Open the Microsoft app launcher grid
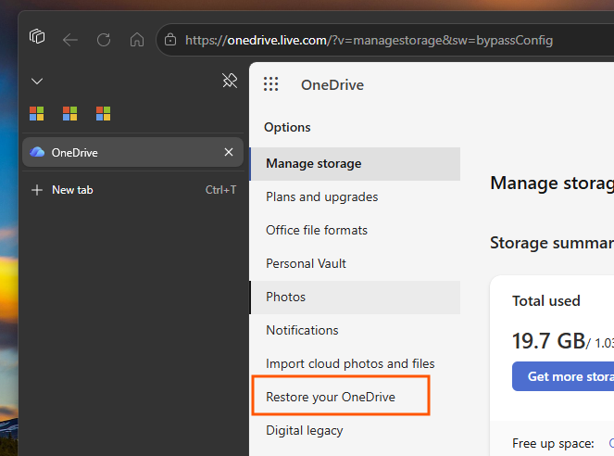This screenshot has height=456, width=614. 271,84
